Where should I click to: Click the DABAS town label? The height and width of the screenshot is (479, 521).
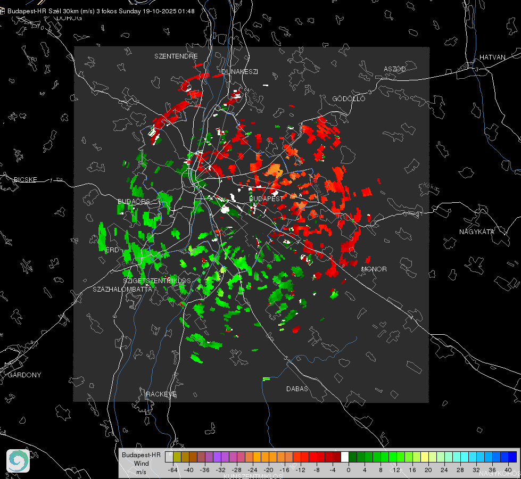[297, 389]
